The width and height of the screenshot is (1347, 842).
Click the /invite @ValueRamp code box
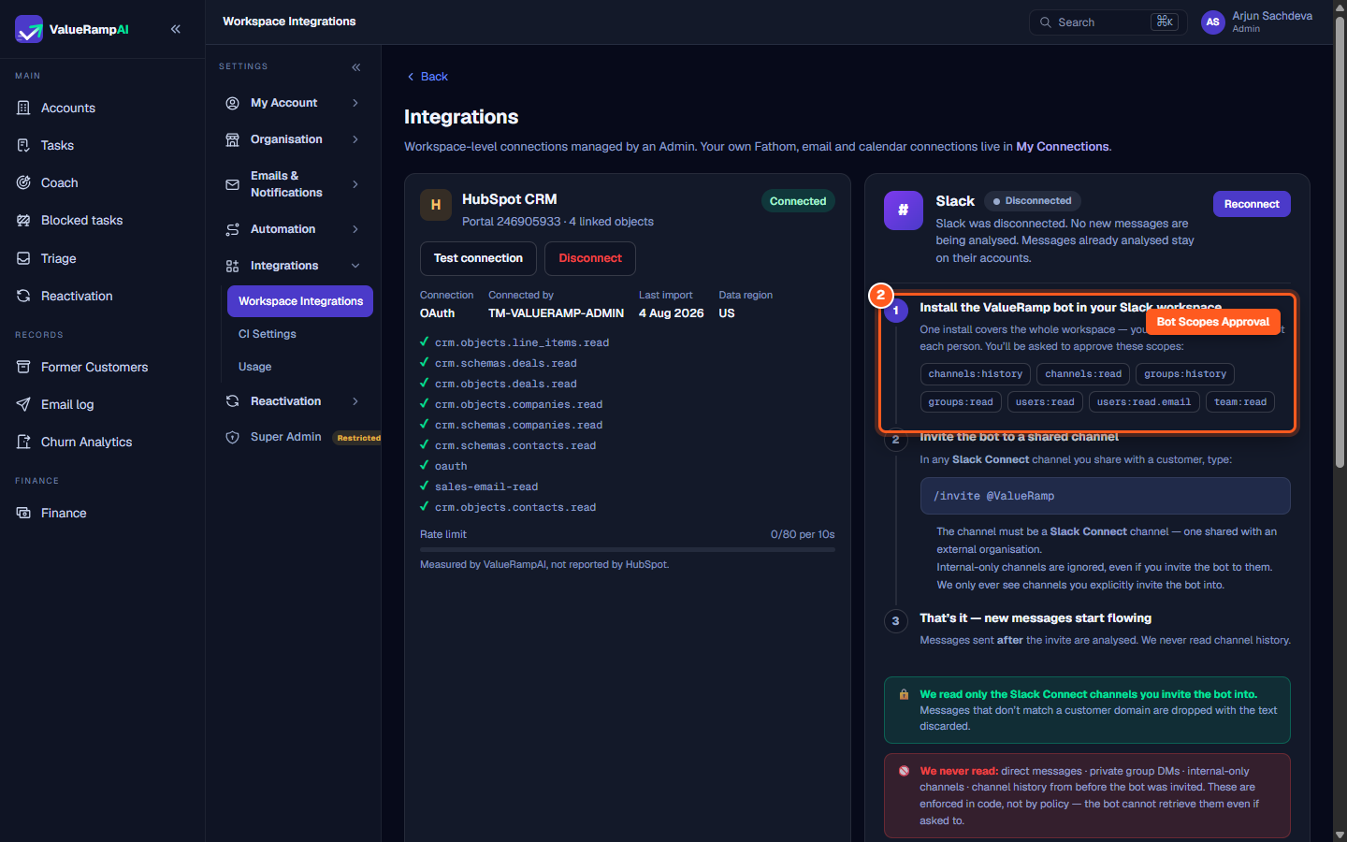(x=1105, y=496)
